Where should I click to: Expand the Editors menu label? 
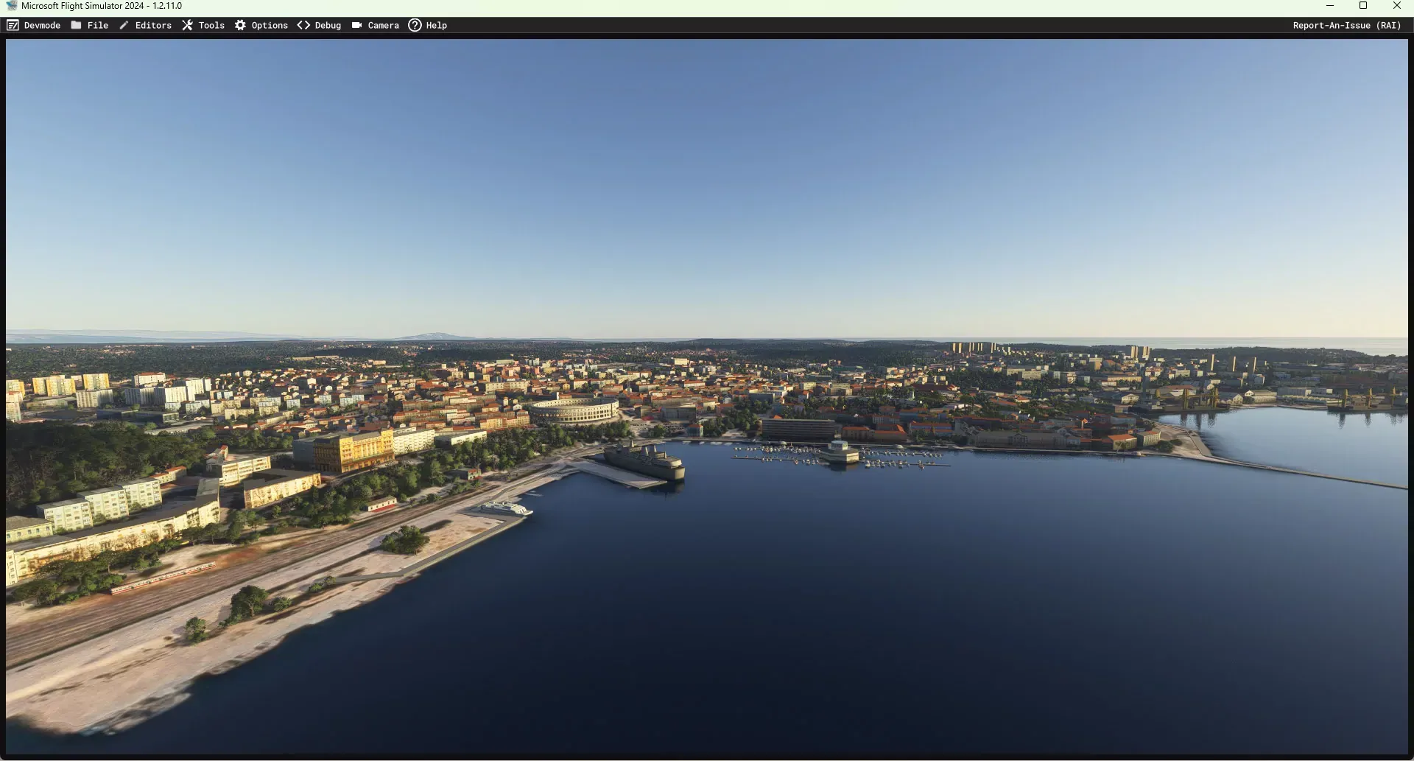(153, 25)
